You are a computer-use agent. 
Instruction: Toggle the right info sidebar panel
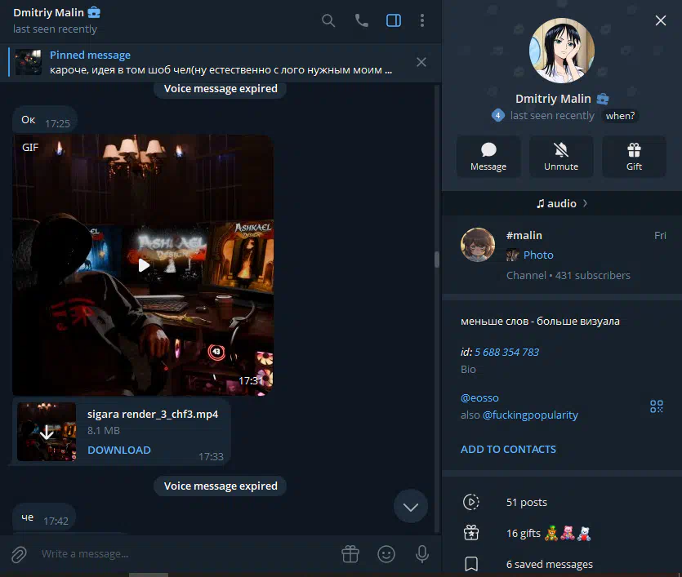click(394, 20)
